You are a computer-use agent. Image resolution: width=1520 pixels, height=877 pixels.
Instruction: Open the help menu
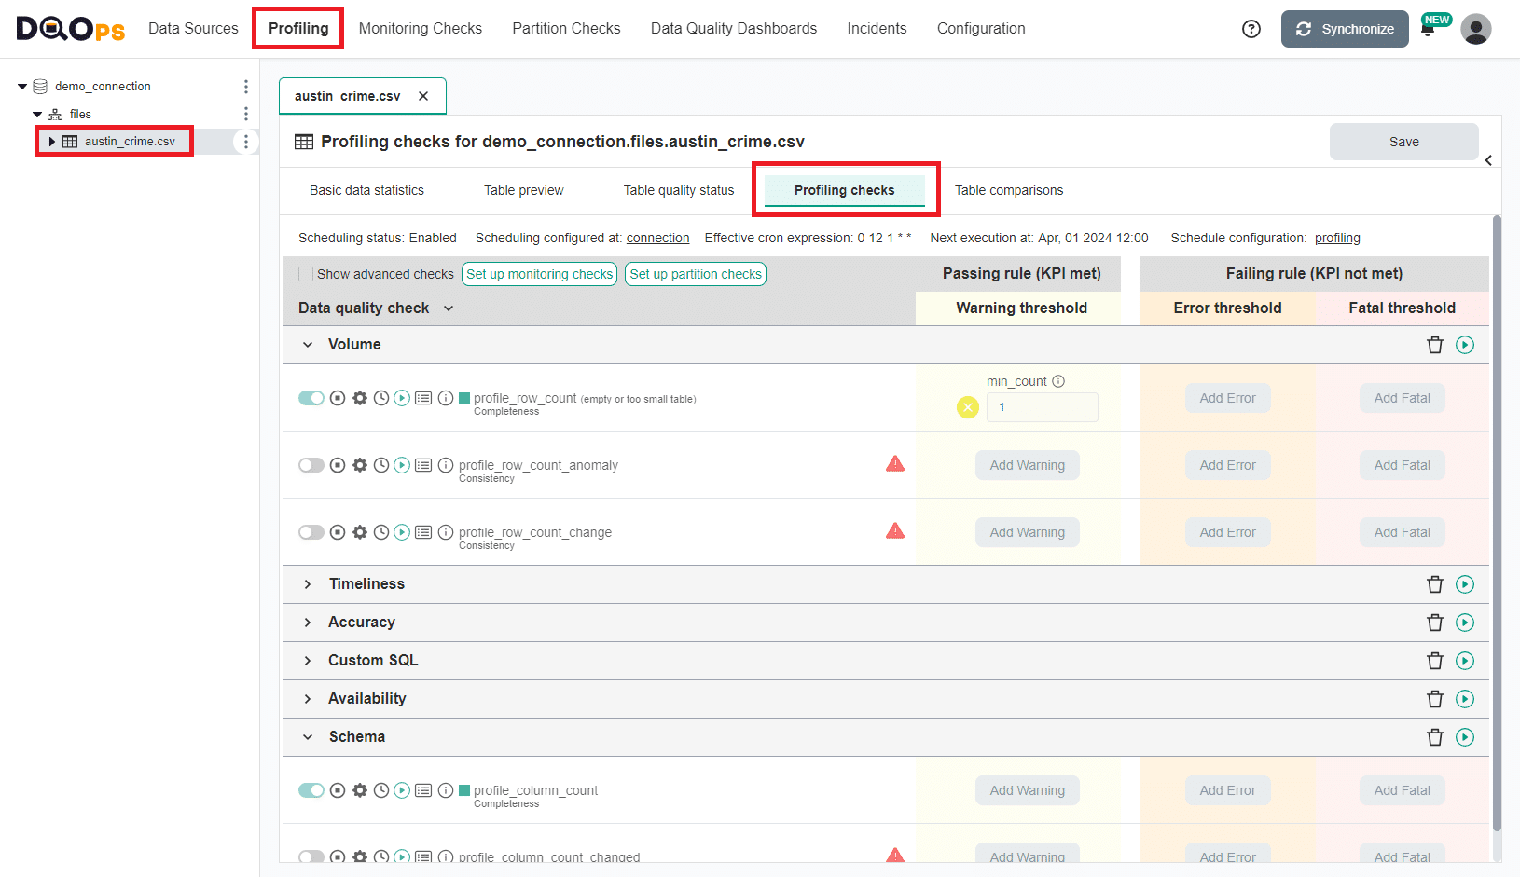pyautogui.click(x=1251, y=29)
